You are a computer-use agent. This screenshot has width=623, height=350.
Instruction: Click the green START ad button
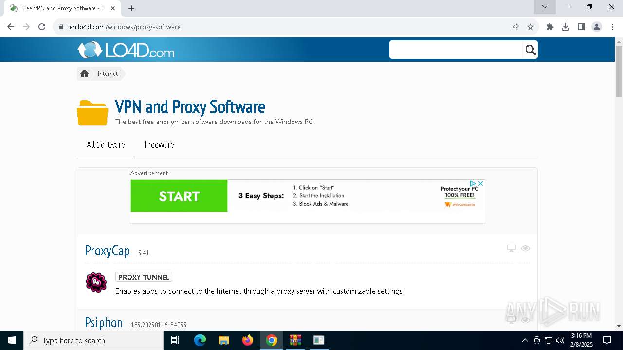179,196
